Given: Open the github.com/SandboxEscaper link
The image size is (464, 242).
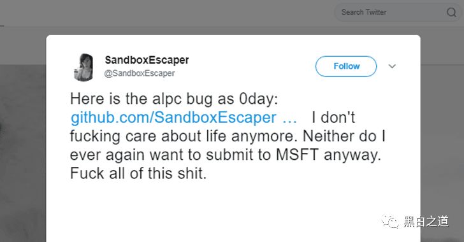Looking at the screenshot, I should [184, 117].
